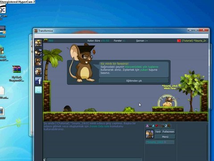This screenshot has width=214, height=161.
Task: Click the [Tutorial] room name in top bar
Action: tap(194, 41)
